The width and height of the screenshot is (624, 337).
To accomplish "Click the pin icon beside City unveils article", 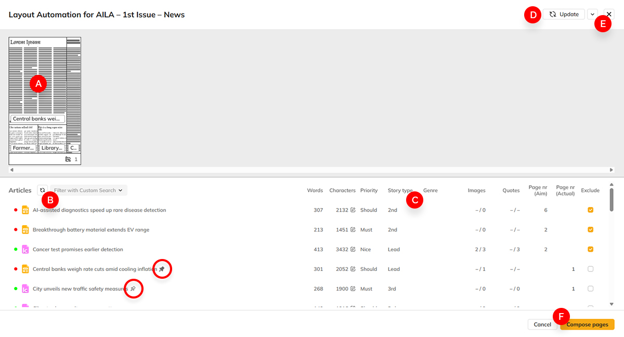I will 133,289.
